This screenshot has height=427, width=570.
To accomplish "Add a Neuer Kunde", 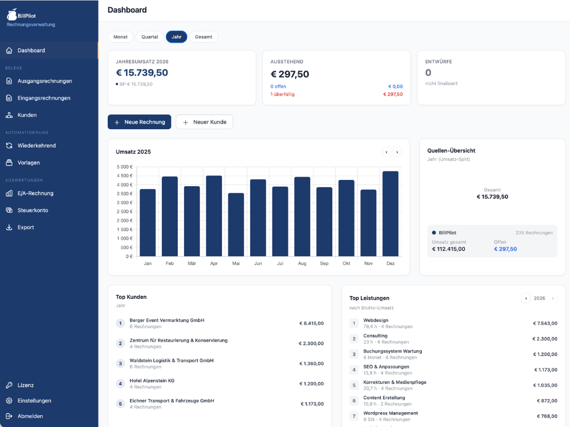I will 204,122.
